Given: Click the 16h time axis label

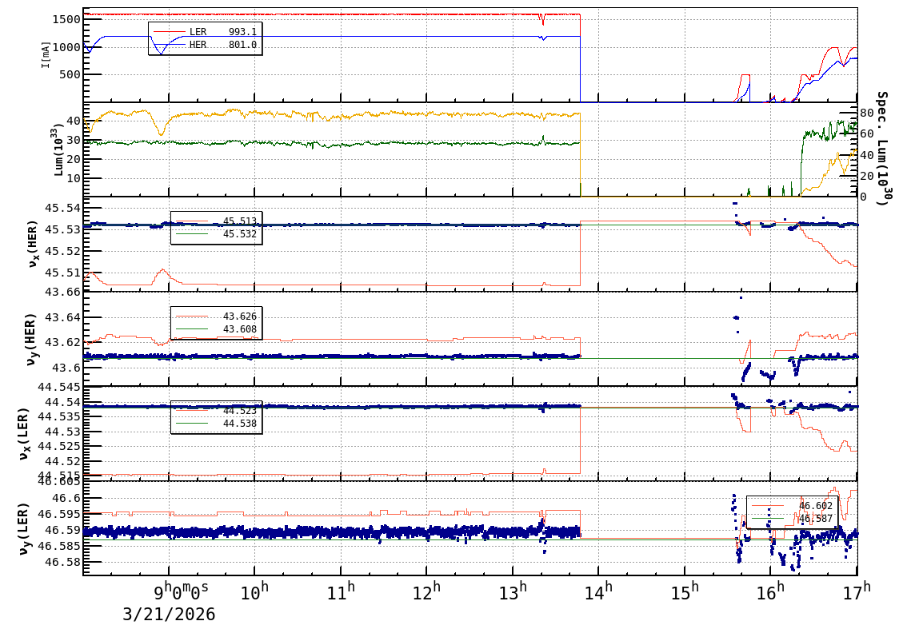Looking at the screenshot, I should tap(770, 591).
